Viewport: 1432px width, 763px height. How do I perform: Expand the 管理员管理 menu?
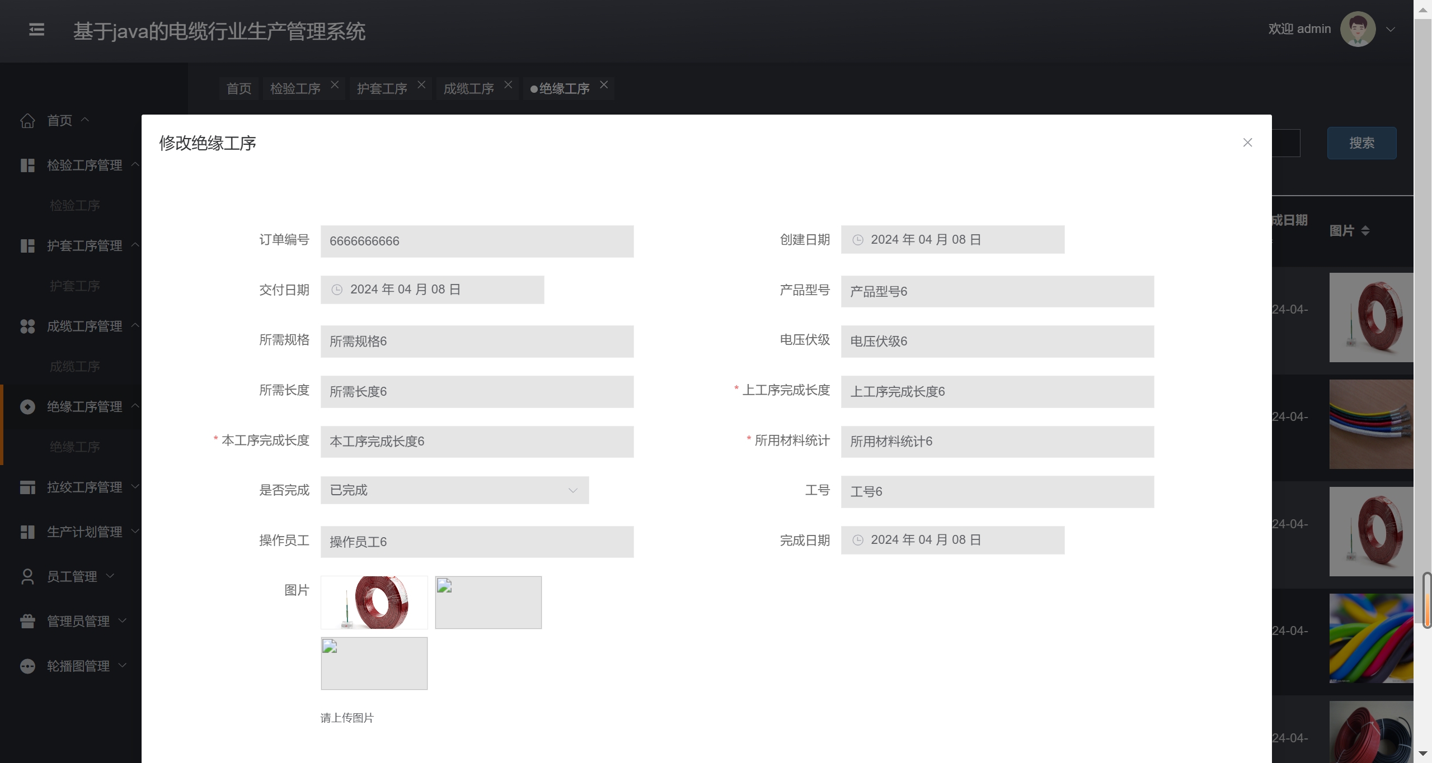coord(123,620)
